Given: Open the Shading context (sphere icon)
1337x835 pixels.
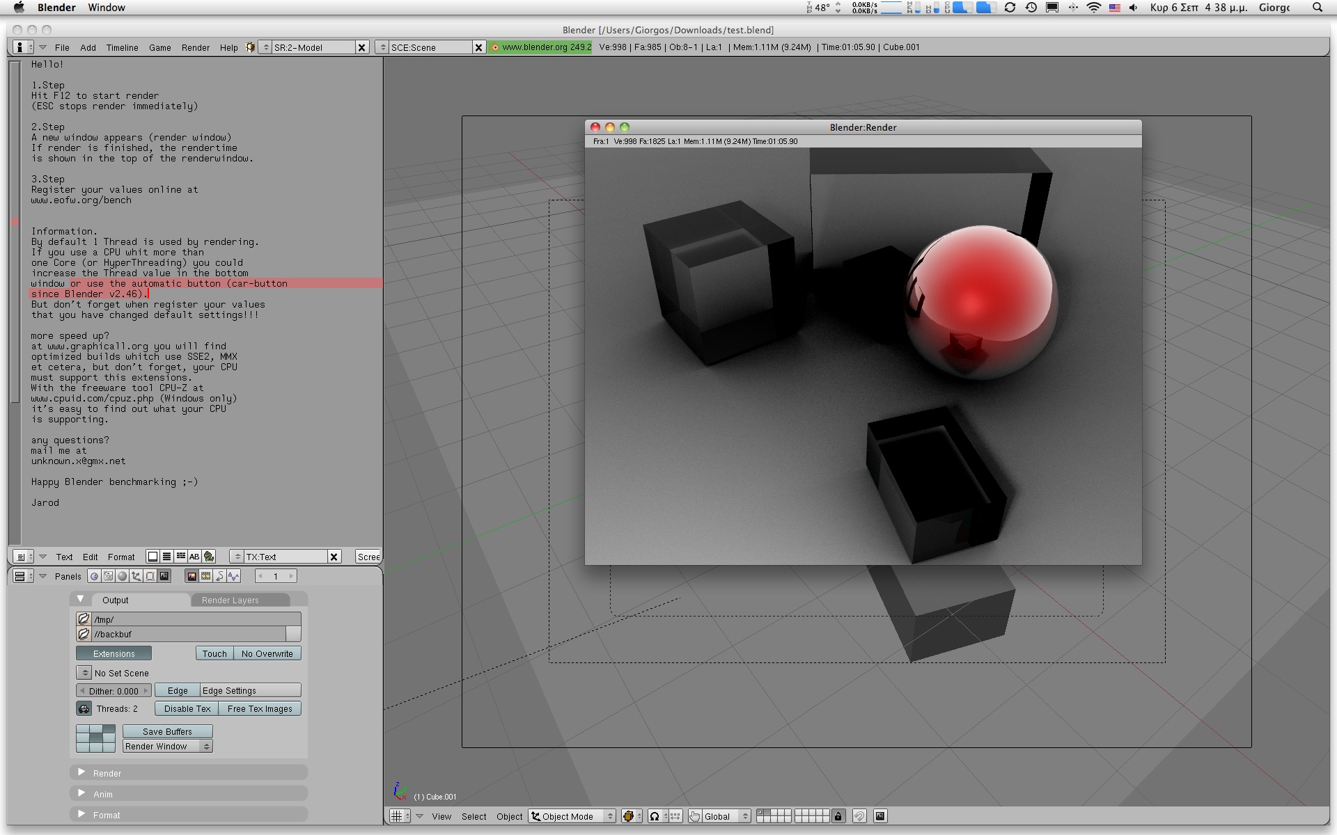Looking at the screenshot, I should 122,576.
